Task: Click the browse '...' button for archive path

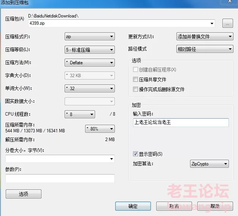Action: pyautogui.click(x=227, y=23)
